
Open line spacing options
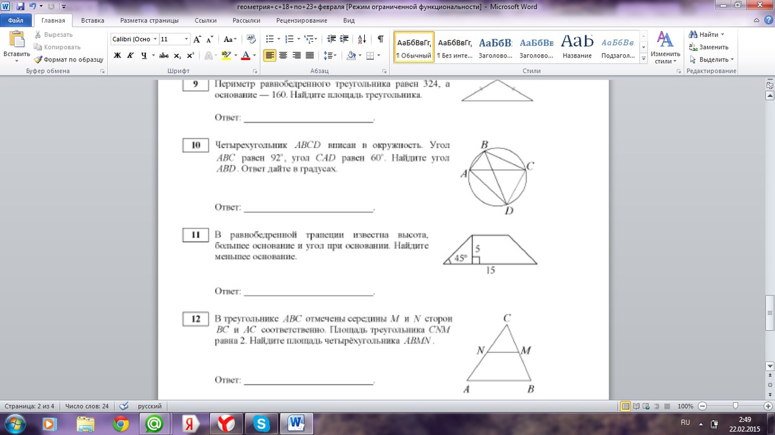point(329,56)
